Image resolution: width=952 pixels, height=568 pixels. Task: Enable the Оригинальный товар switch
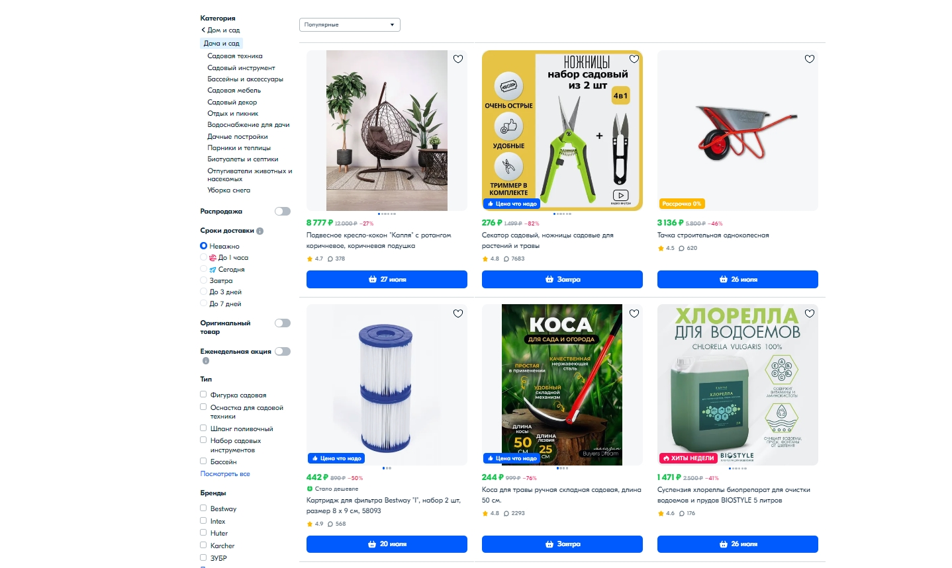pos(283,323)
